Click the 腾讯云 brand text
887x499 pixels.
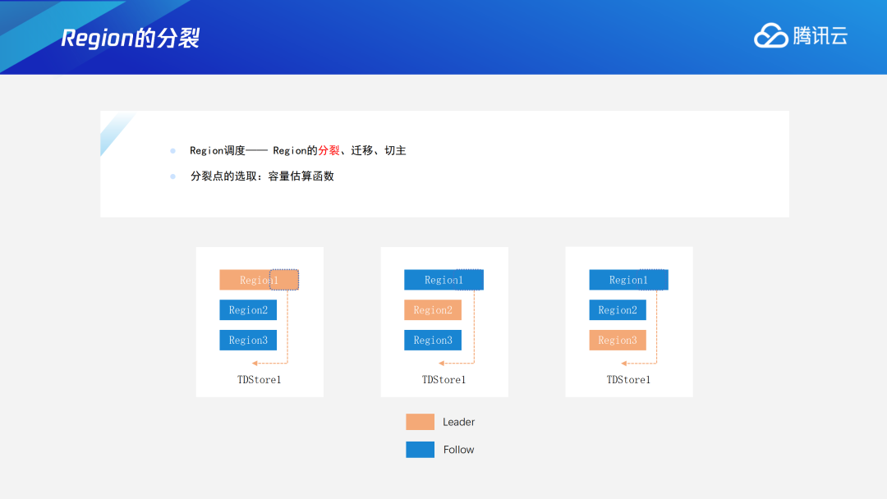click(x=820, y=36)
